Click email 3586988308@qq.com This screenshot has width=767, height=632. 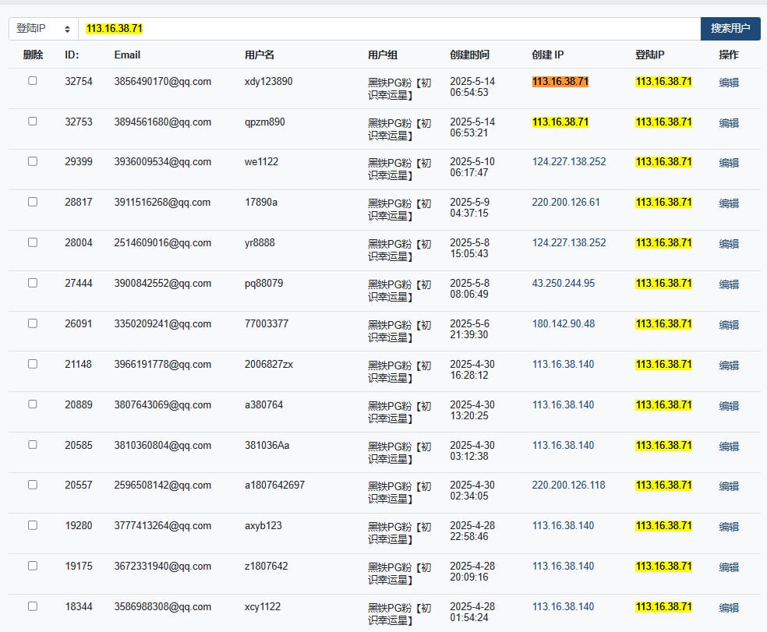click(x=163, y=607)
